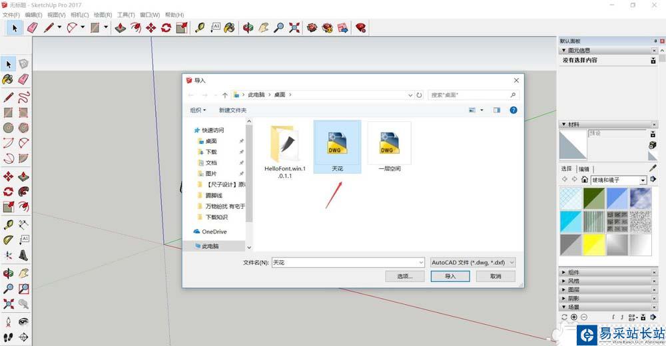This screenshot has height=346, width=666.
Task: Select the Tape Measure tool in top toolbar
Action: point(200,28)
